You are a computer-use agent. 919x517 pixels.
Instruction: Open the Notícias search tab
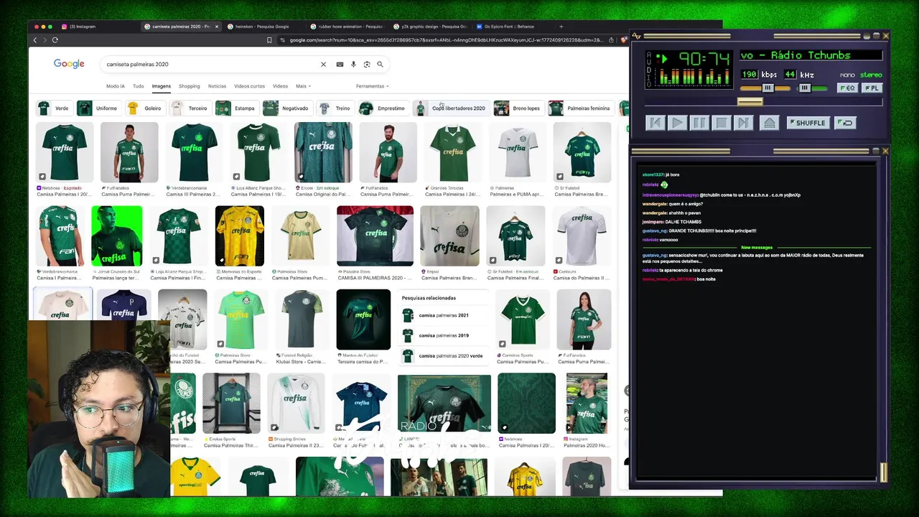coord(217,86)
